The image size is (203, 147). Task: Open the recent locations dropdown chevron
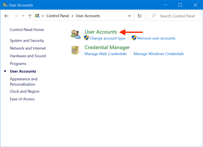click(x=23, y=16)
